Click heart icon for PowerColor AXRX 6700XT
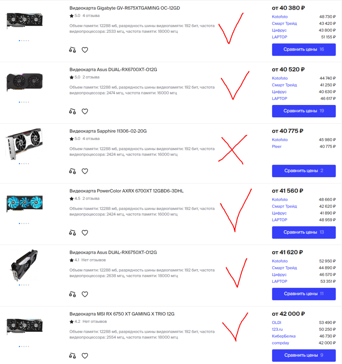 click(85, 233)
